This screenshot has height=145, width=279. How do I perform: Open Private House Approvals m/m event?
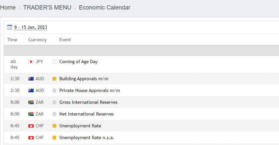(x=90, y=90)
